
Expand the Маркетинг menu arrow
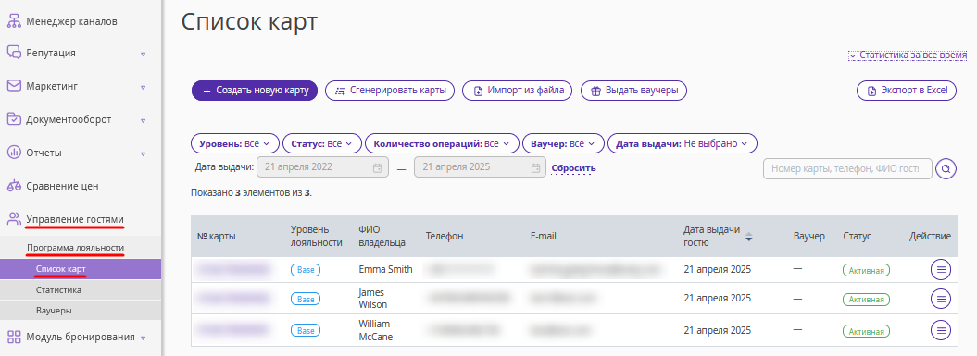[143, 86]
